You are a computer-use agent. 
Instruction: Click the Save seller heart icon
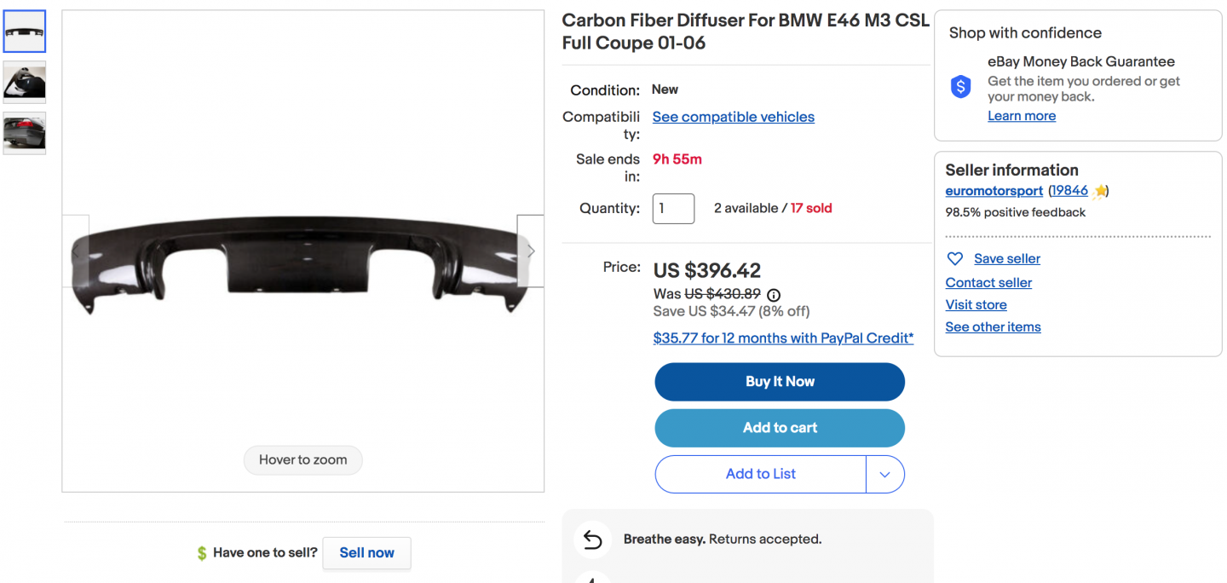coord(955,259)
